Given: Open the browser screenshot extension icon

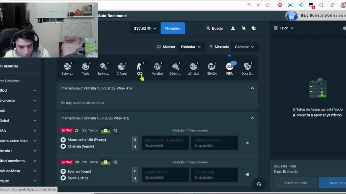Looking at the screenshot, I should click(x=290, y=5).
